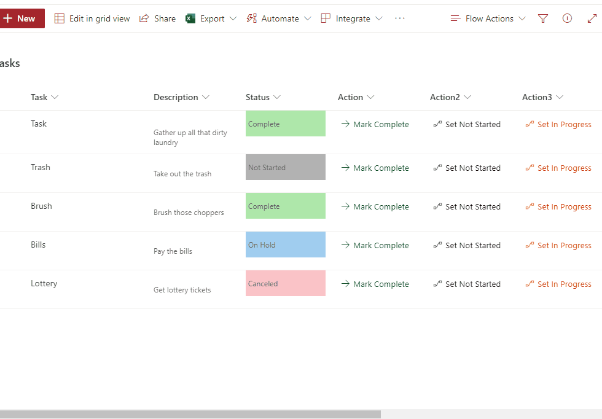Click the Share command

click(157, 18)
